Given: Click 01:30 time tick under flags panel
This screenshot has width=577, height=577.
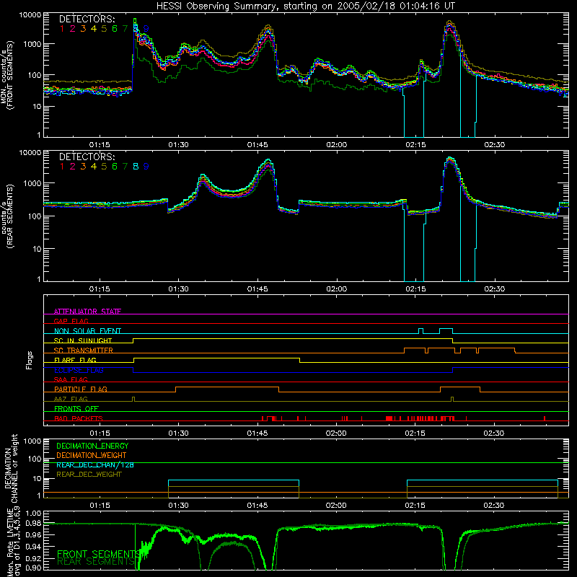Looking at the screenshot, I should pos(178,433).
